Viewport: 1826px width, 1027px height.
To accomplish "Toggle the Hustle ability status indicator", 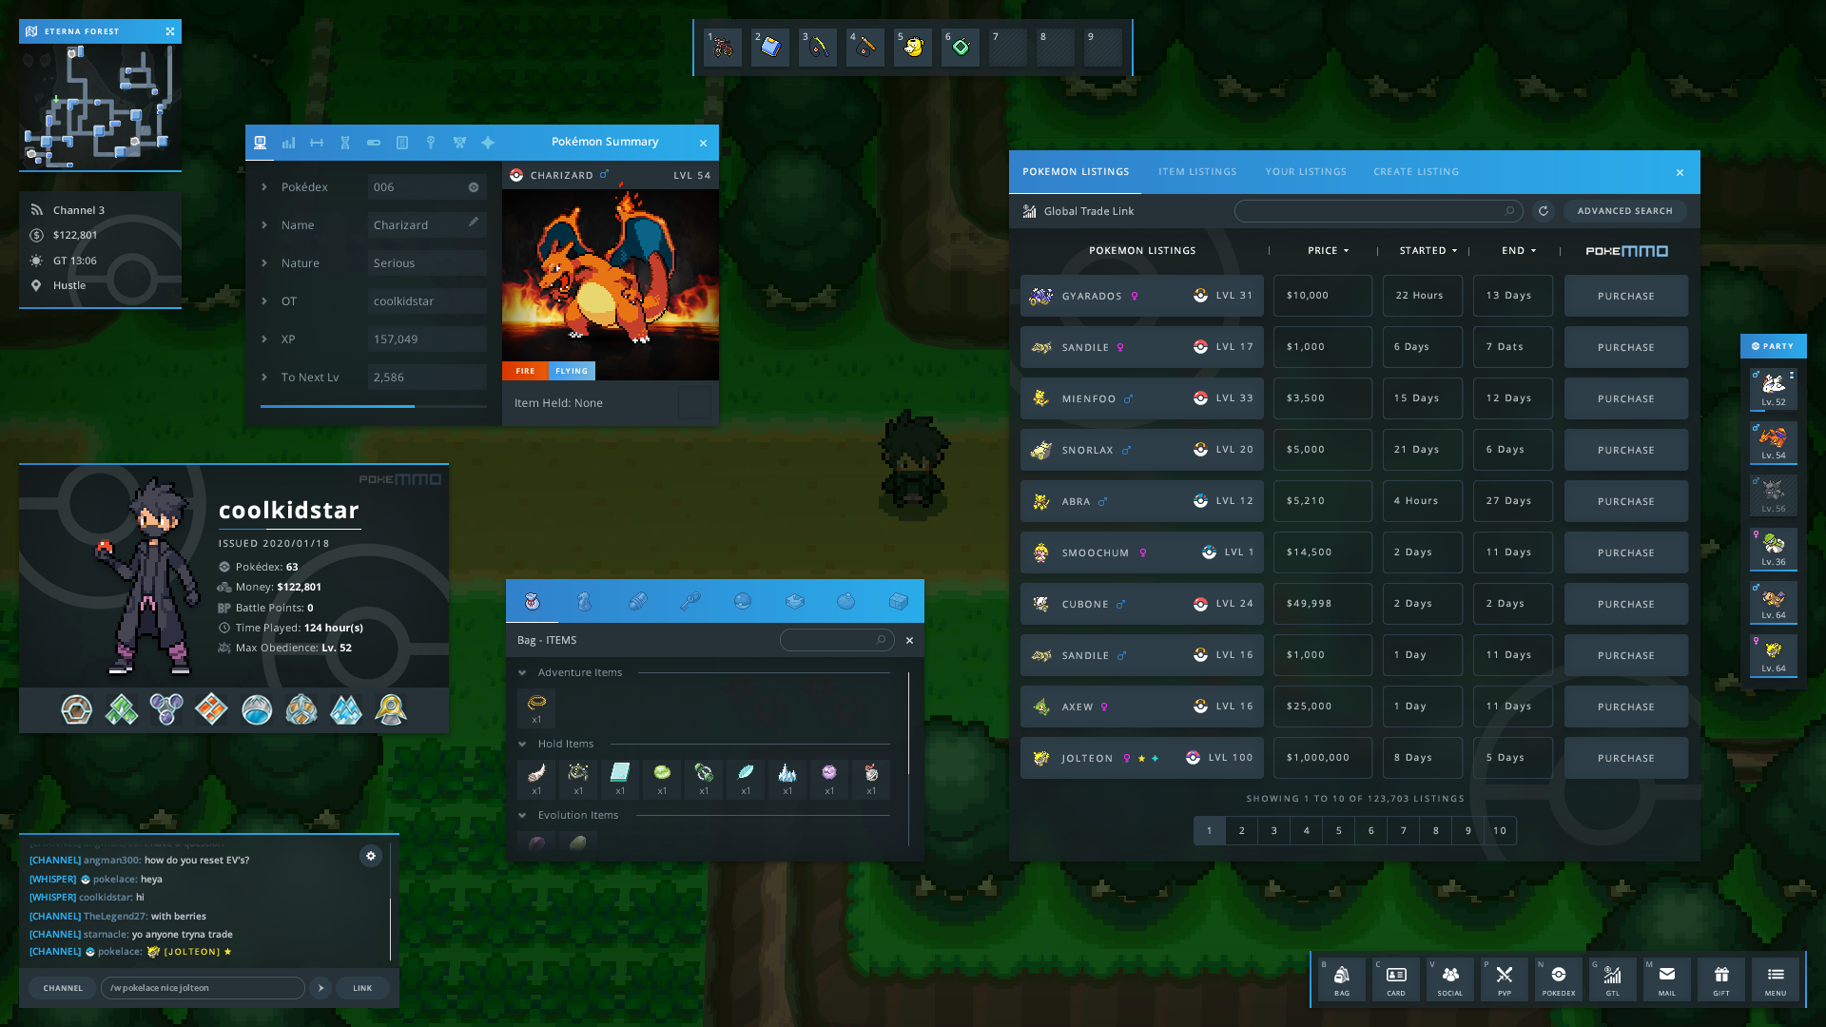I will [x=36, y=284].
